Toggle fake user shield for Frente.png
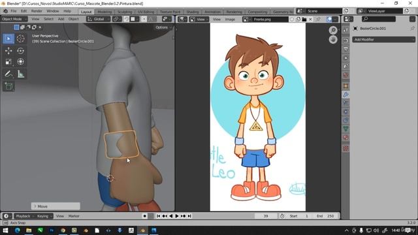418x235 pixels. 292,19
